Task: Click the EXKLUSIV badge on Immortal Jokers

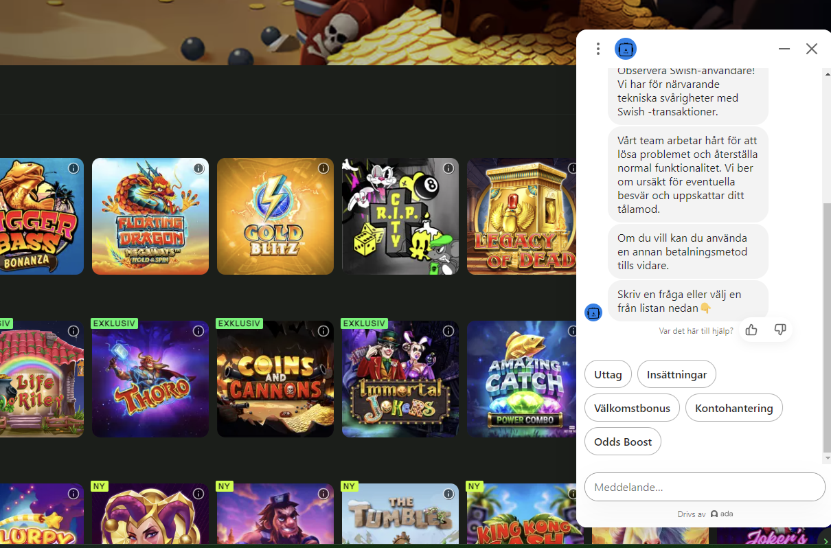Action: click(365, 323)
